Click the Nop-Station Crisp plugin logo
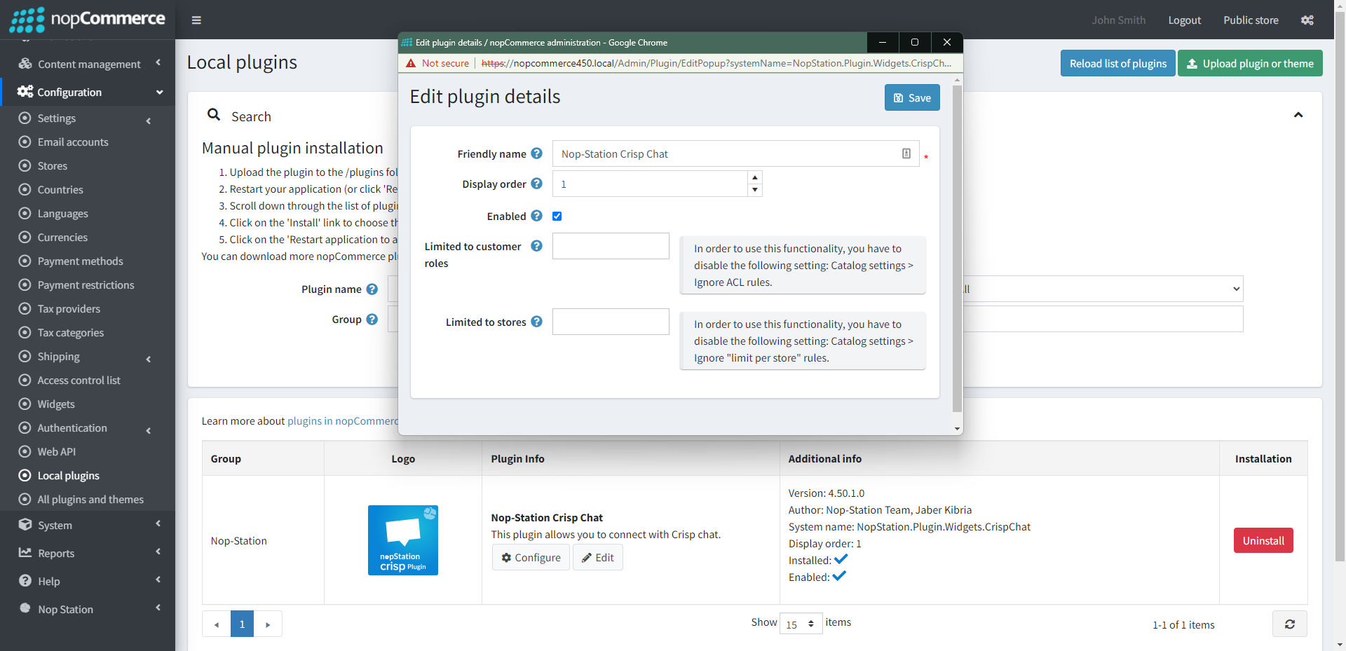Viewport: 1346px width, 651px height. pyautogui.click(x=403, y=540)
